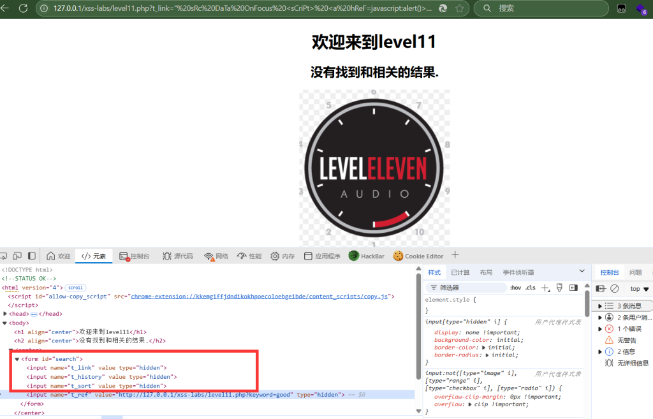Open the 网络 network tab
The width and height of the screenshot is (653, 419).
pyautogui.click(x=216, y=256)
